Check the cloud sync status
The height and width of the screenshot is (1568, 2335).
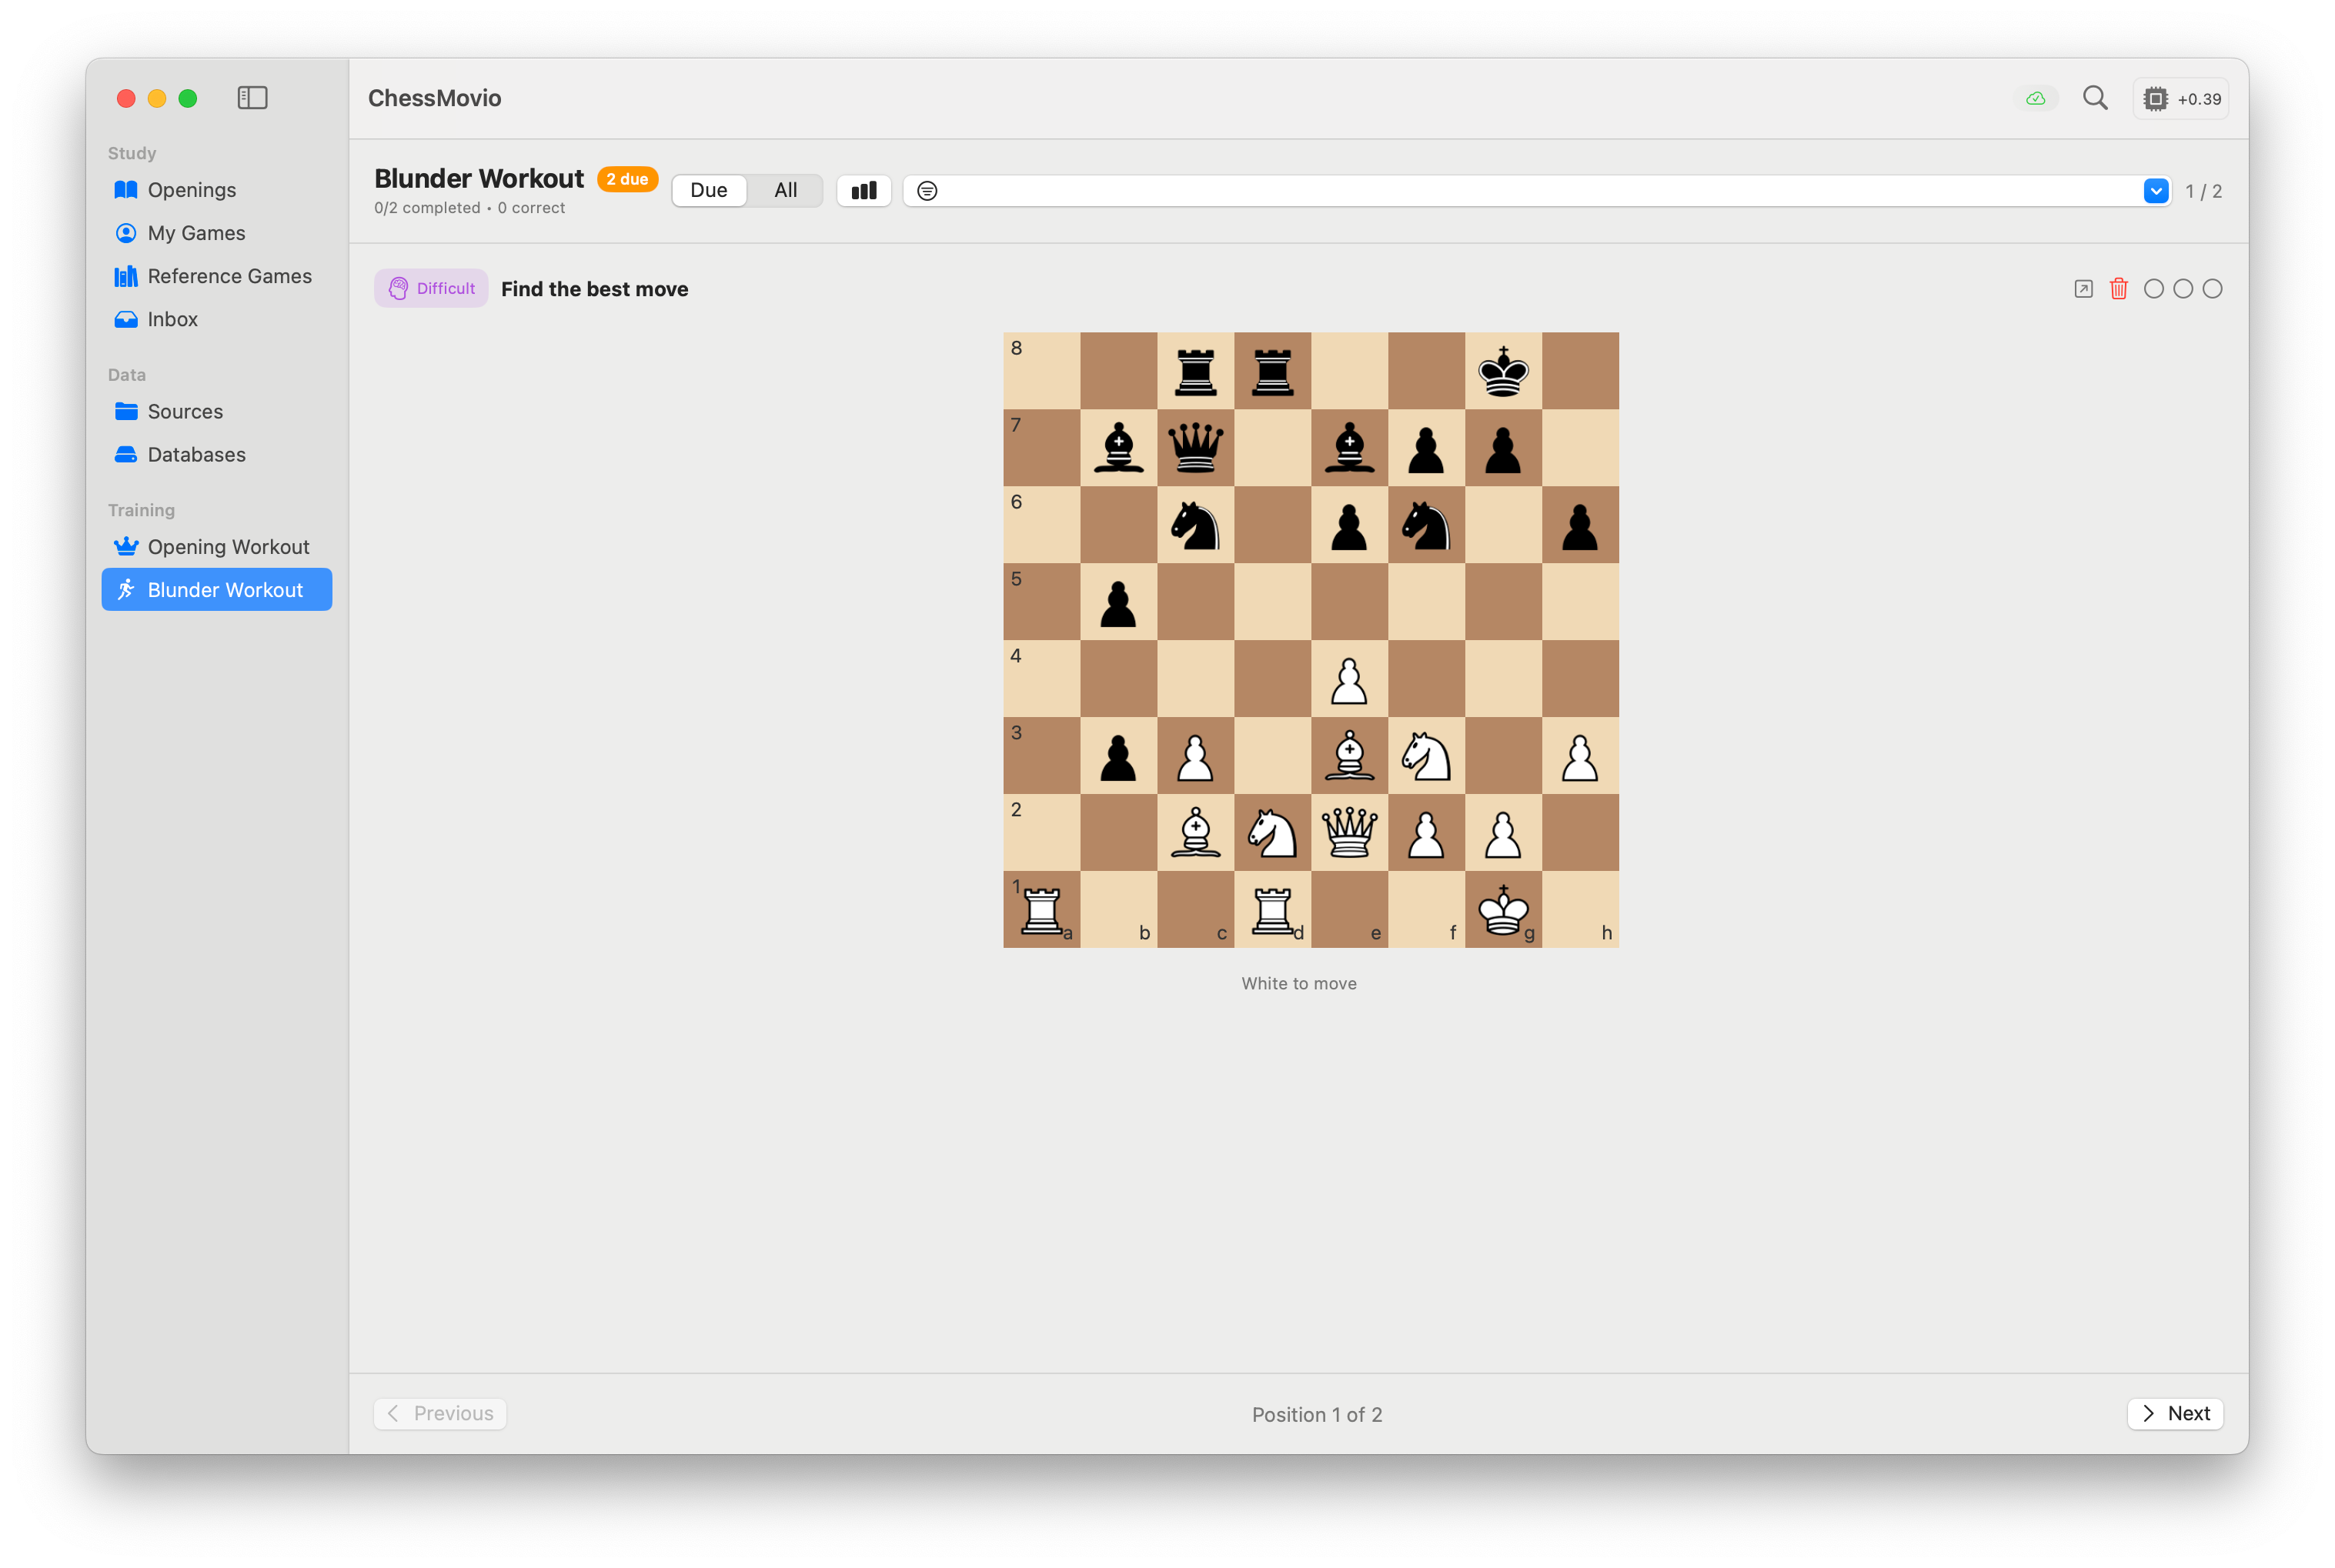coord(2036,97)
